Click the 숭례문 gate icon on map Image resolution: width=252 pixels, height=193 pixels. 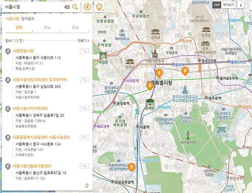pos(150,102)
